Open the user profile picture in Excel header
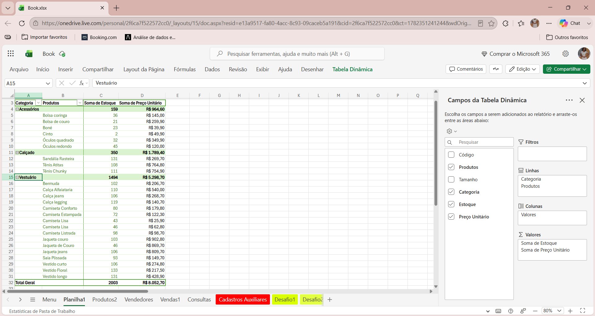The width and height of the screenshot is (595, 316). (584, 54)
